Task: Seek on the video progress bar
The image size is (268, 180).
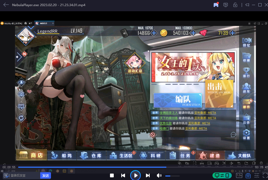Action: pos(136,167)
